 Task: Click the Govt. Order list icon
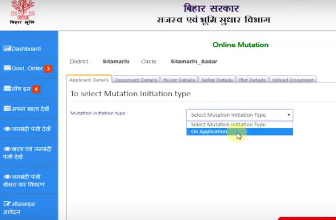7,68
